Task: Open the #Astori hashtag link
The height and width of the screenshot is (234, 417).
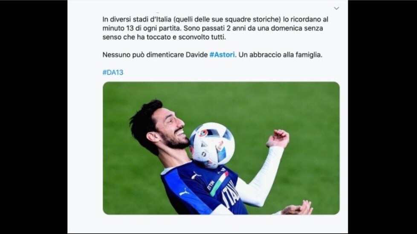Action: [222, 55]
